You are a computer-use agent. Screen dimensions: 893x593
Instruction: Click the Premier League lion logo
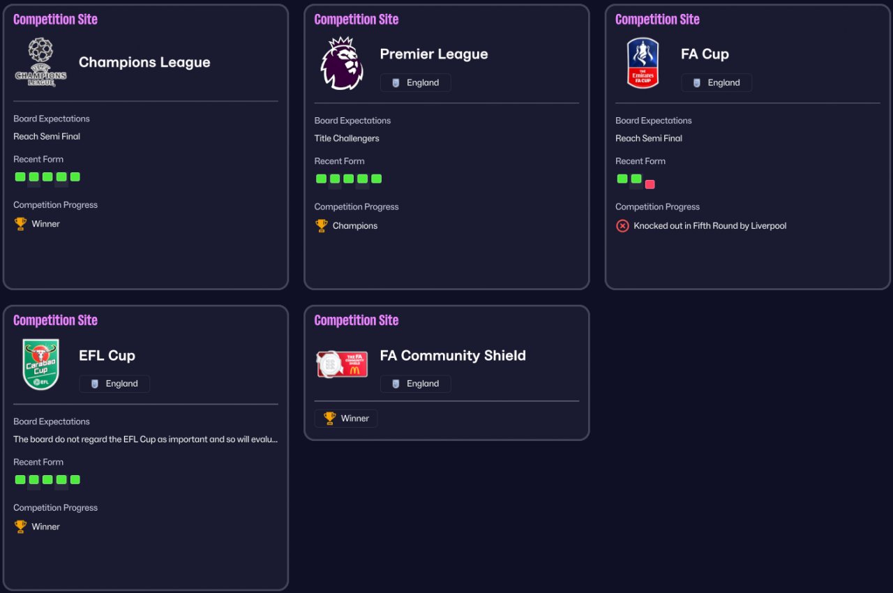click(x=342, y=63)
